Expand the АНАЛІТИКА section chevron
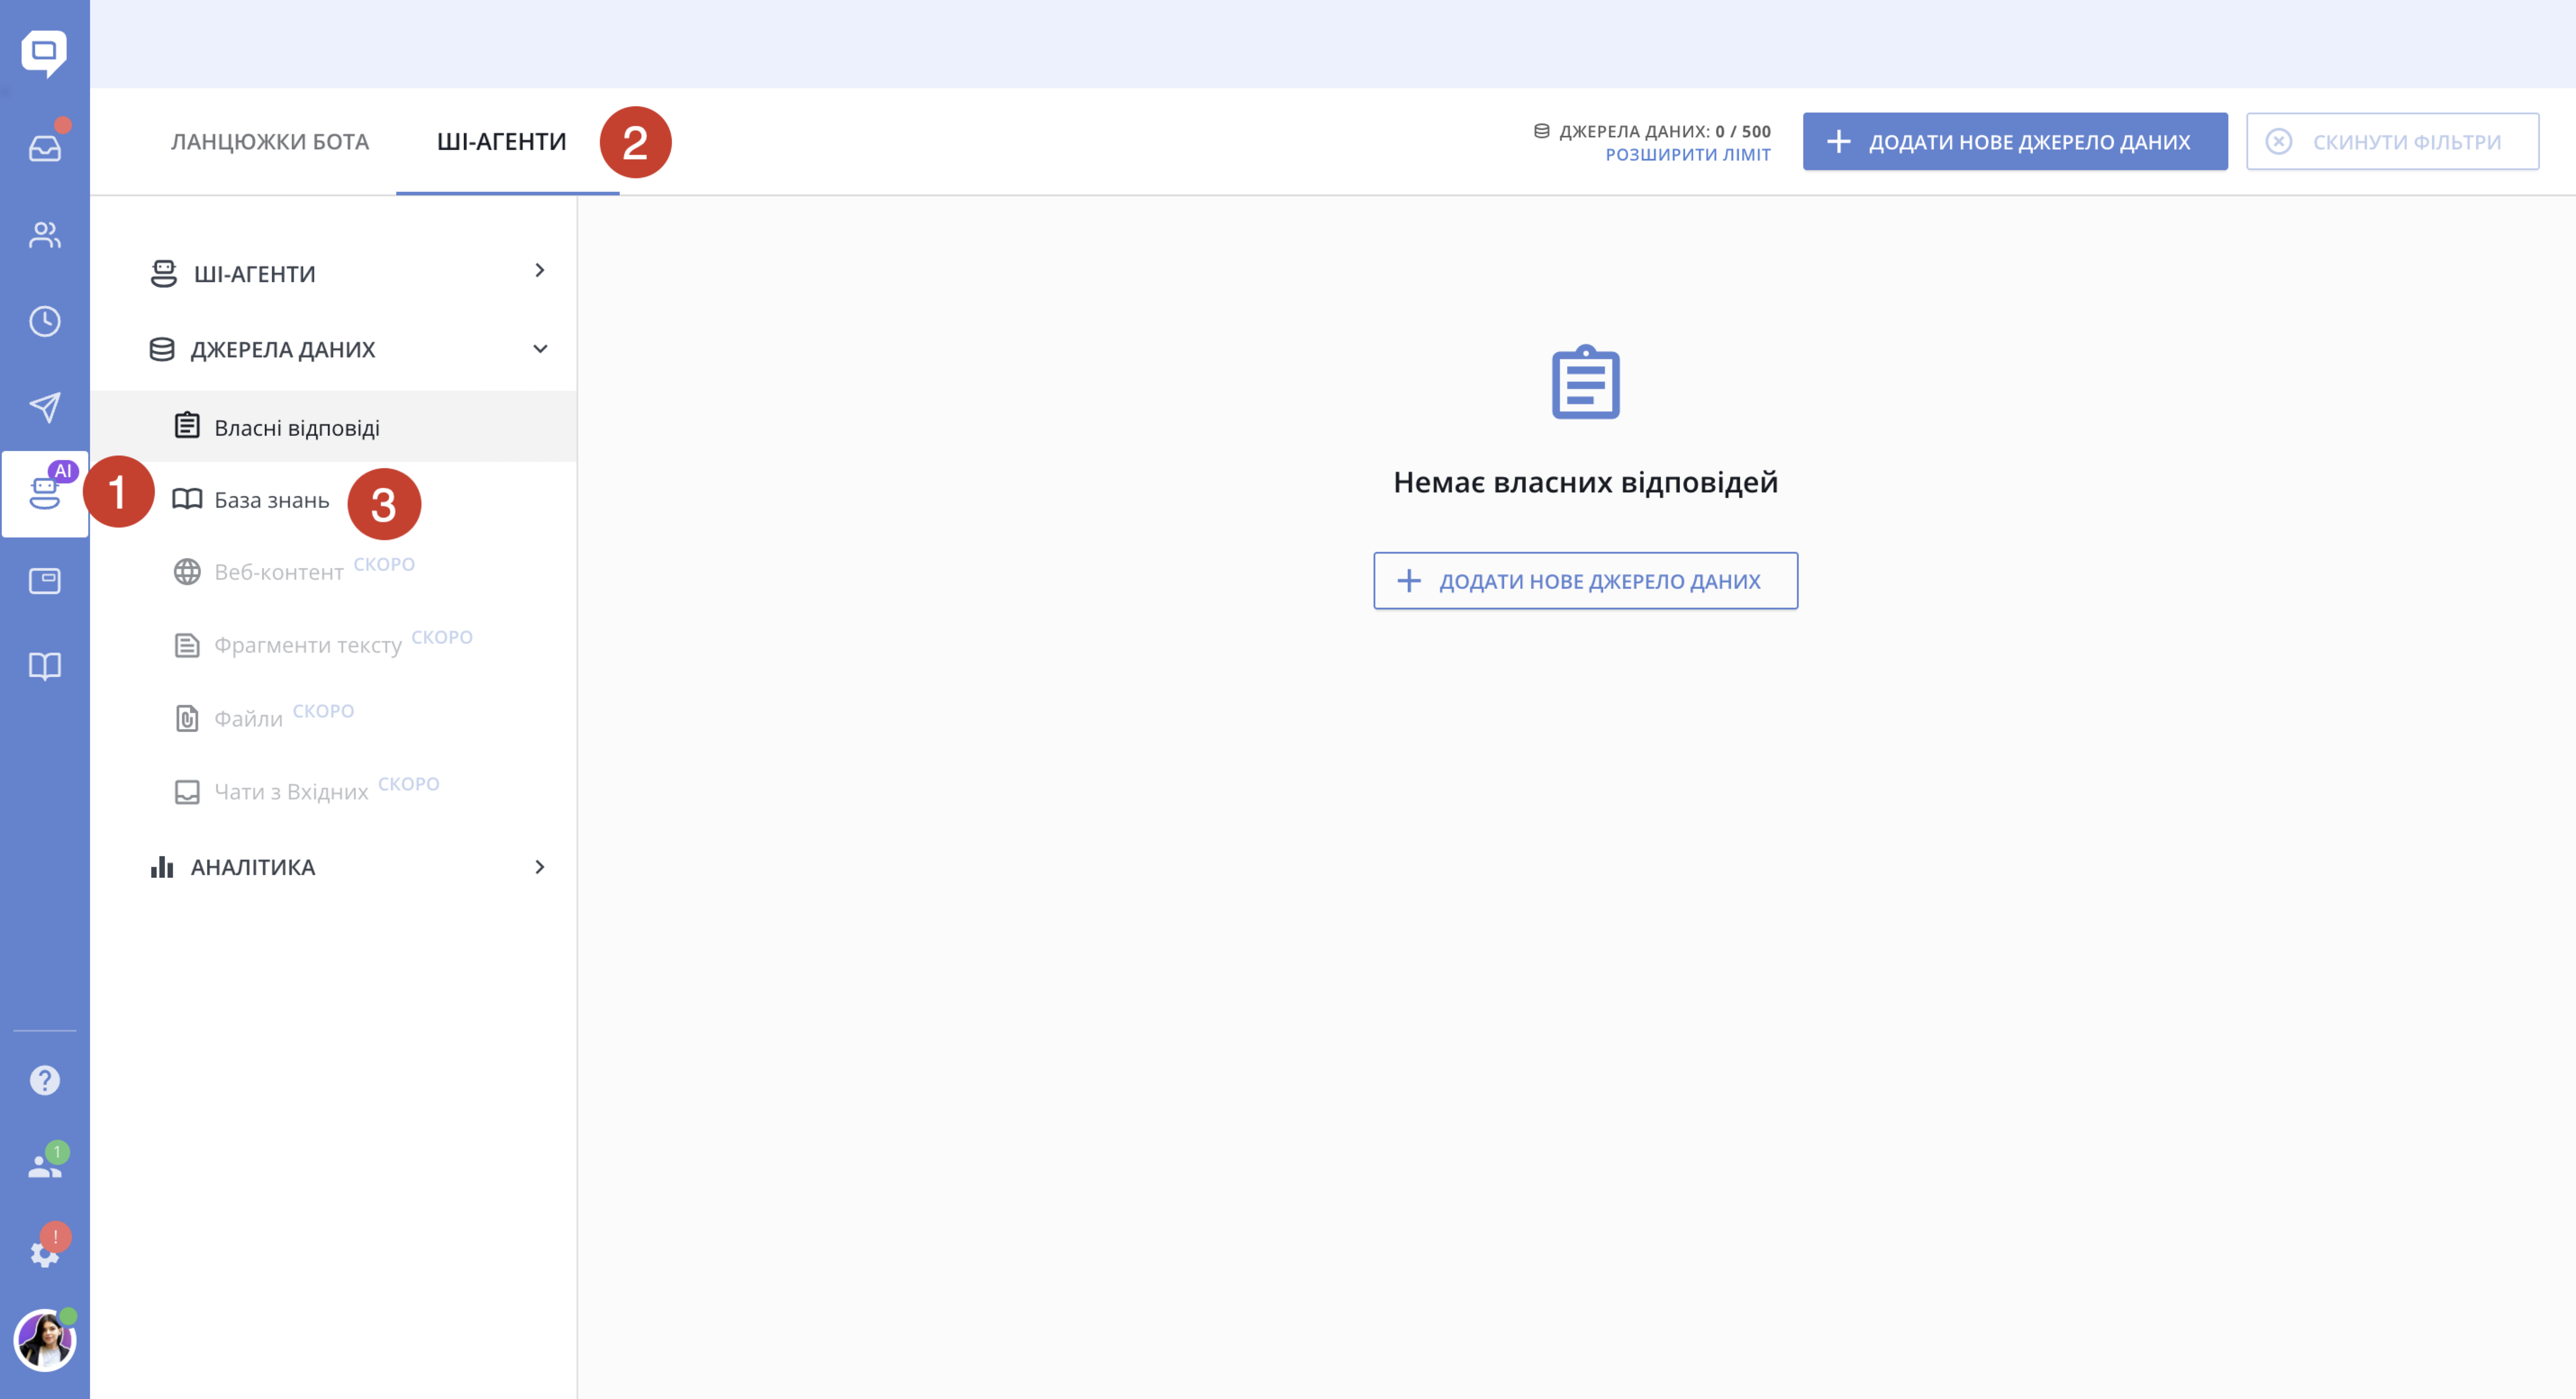2576x1399 pixels. coord(539,867)
